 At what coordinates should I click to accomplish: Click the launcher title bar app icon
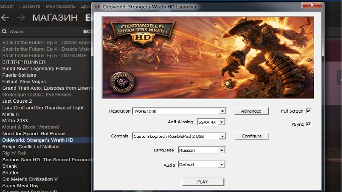click(x=97, y=7)
